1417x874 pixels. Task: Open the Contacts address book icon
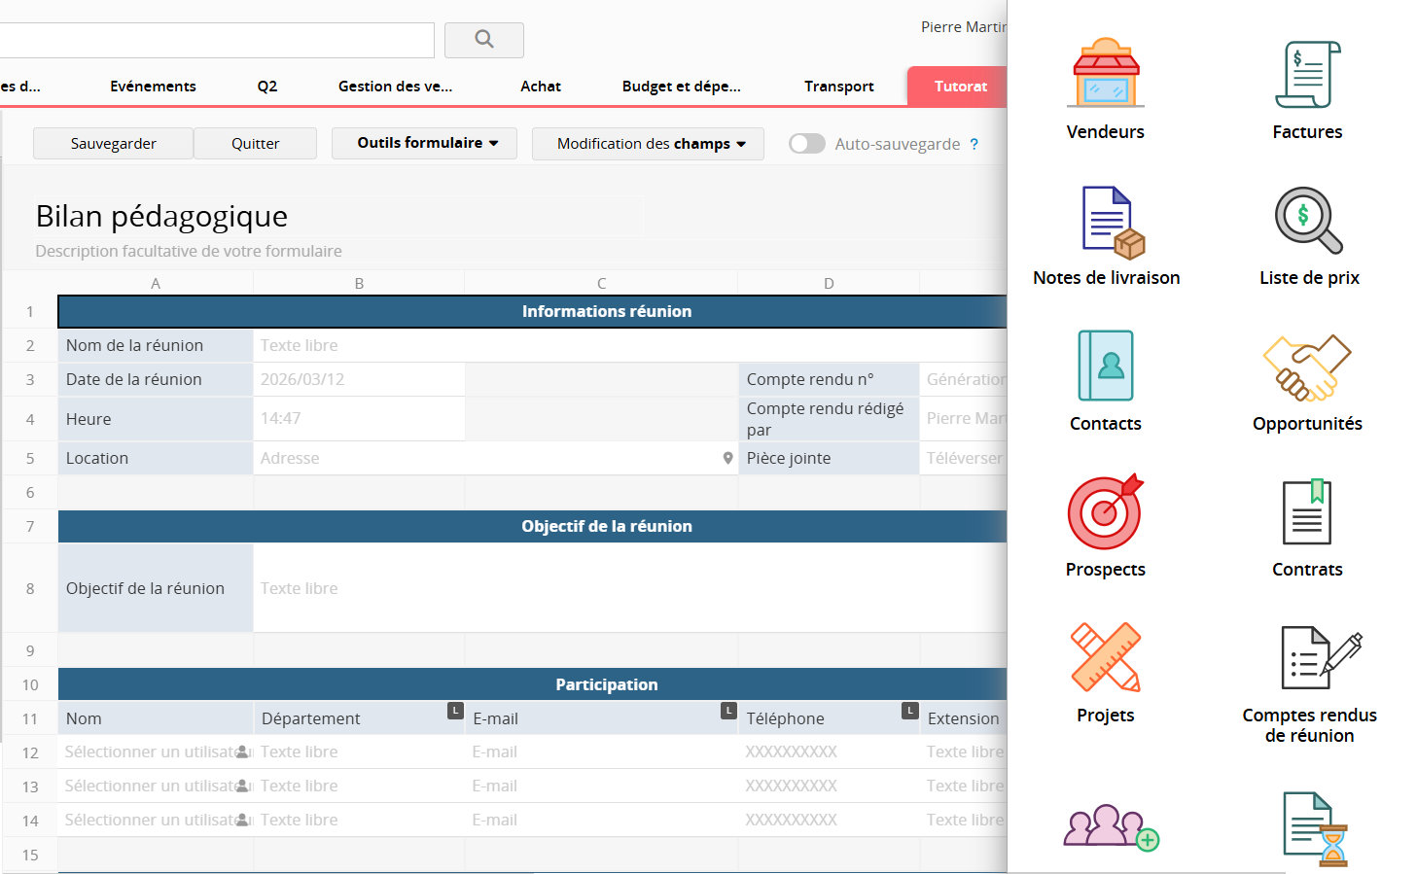click(1106, 366)
